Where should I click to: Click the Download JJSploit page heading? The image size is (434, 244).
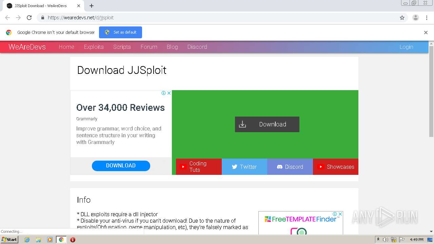122,70
